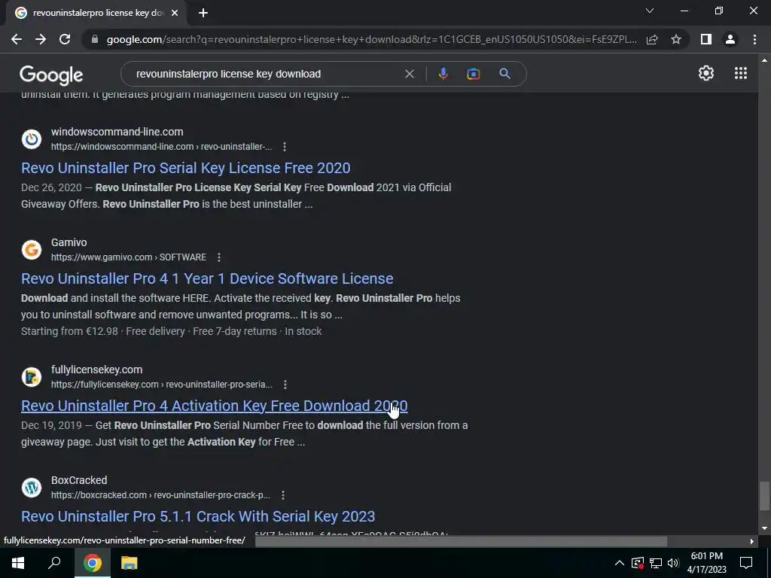Image resolution: width=771 pixels, height=578 pixels.
Task: Open network status in system tray
Action: pyautogui.click(x=656, y=563)
